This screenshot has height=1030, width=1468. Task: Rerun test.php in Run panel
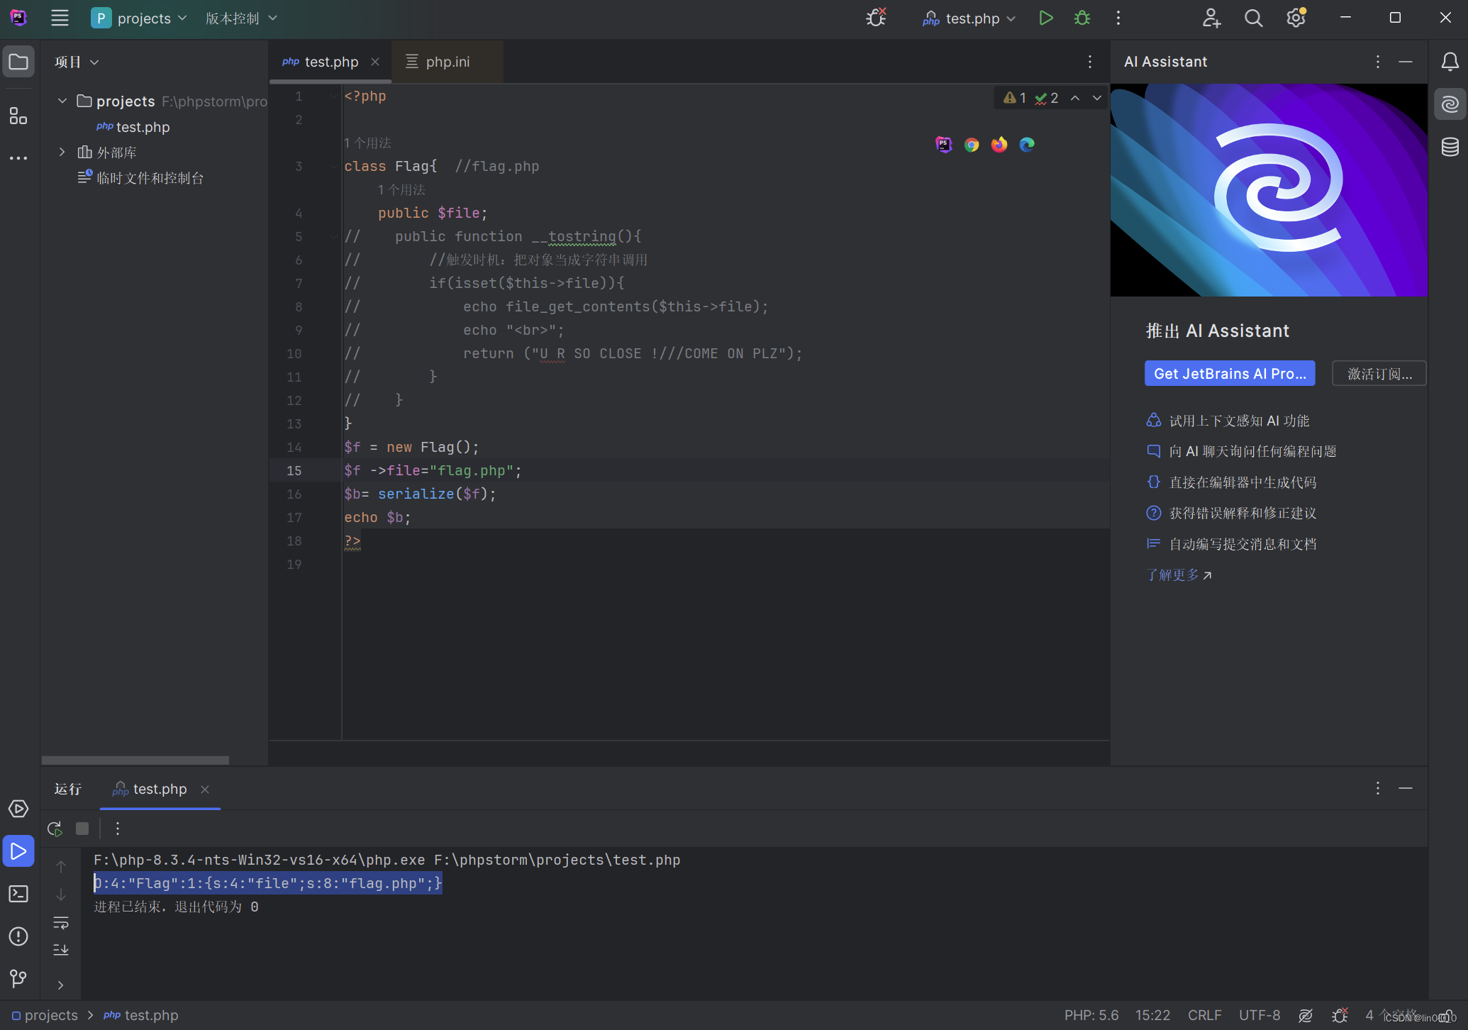click(55, 829)
